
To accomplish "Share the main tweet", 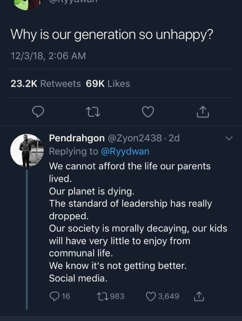I will pyautogui.click(x=202, y=112).
